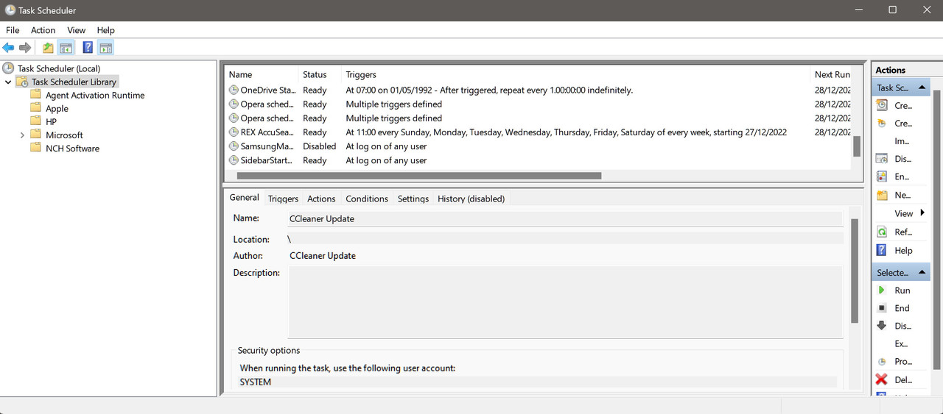The height and width of the screenshot is (414, 943).
Task: Select the Task Scheduler (Local) root node
Action: 59,68
